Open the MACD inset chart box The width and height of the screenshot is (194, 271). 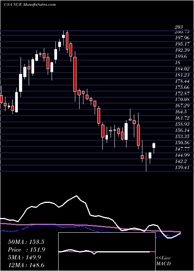107,252
